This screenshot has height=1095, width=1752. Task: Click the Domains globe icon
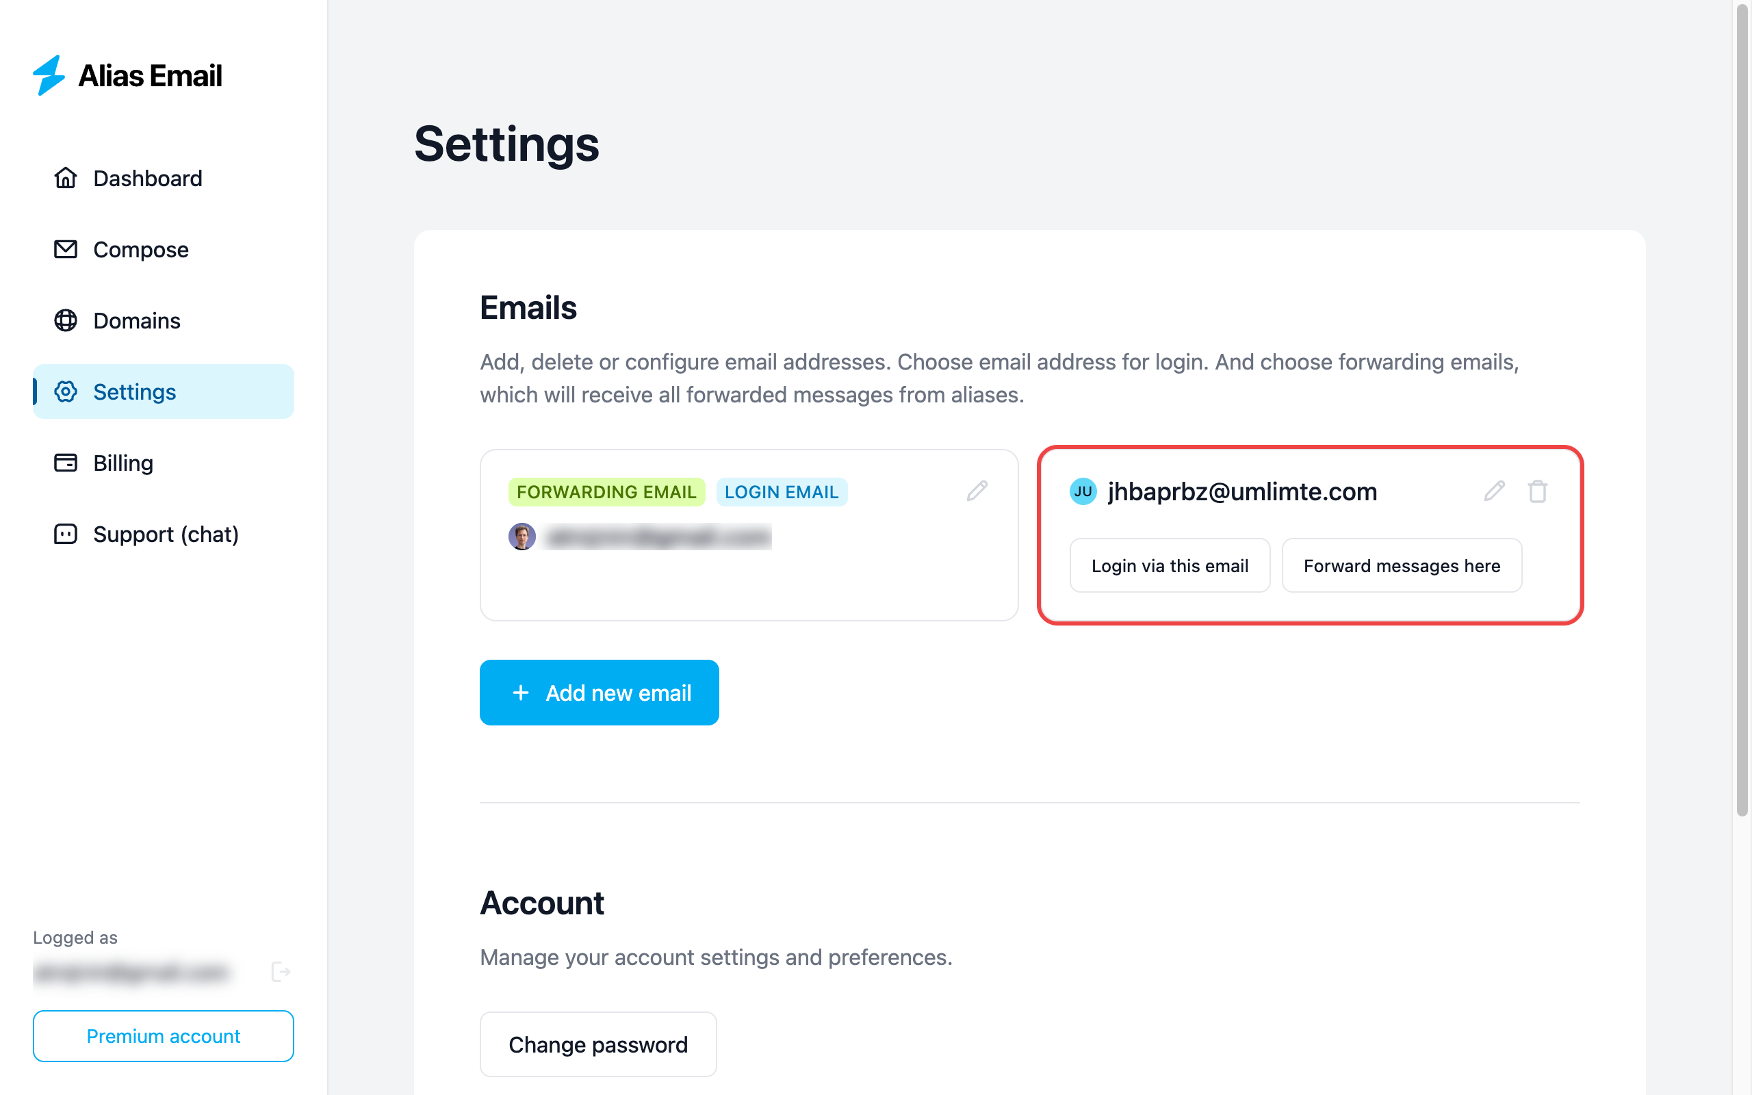(65, 320)
